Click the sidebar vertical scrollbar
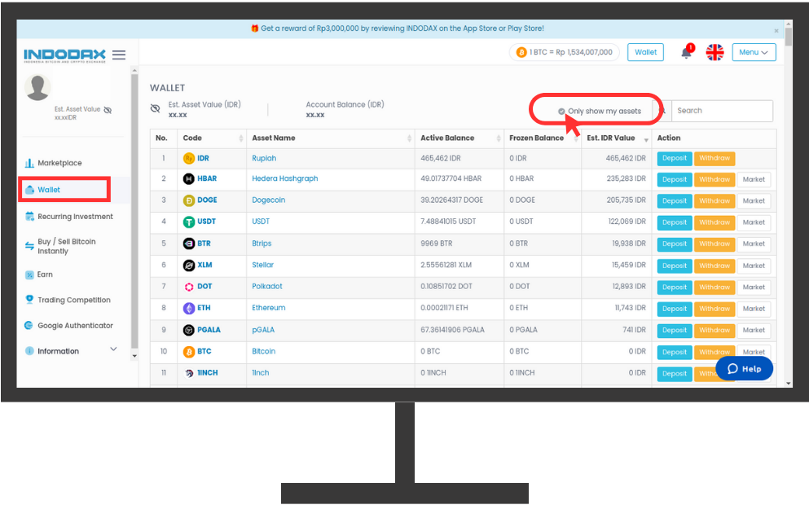Viewport: 809px width, 505px height. point(134,212)
